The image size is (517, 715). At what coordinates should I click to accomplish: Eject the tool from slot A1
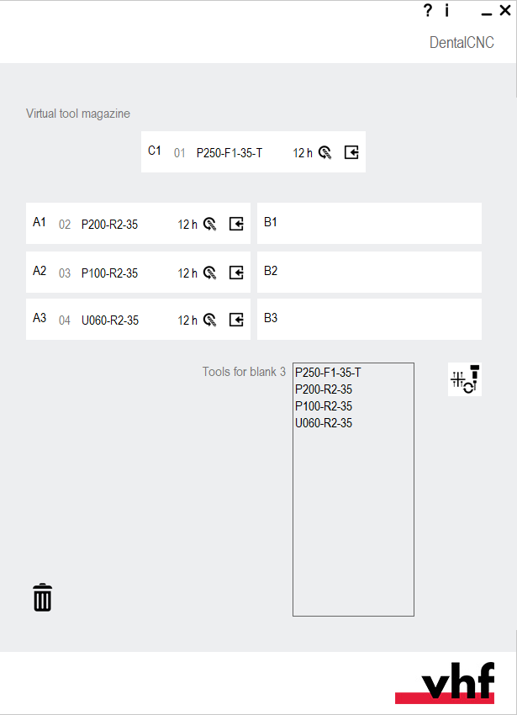pyautogui.click(x=236, y=225)
